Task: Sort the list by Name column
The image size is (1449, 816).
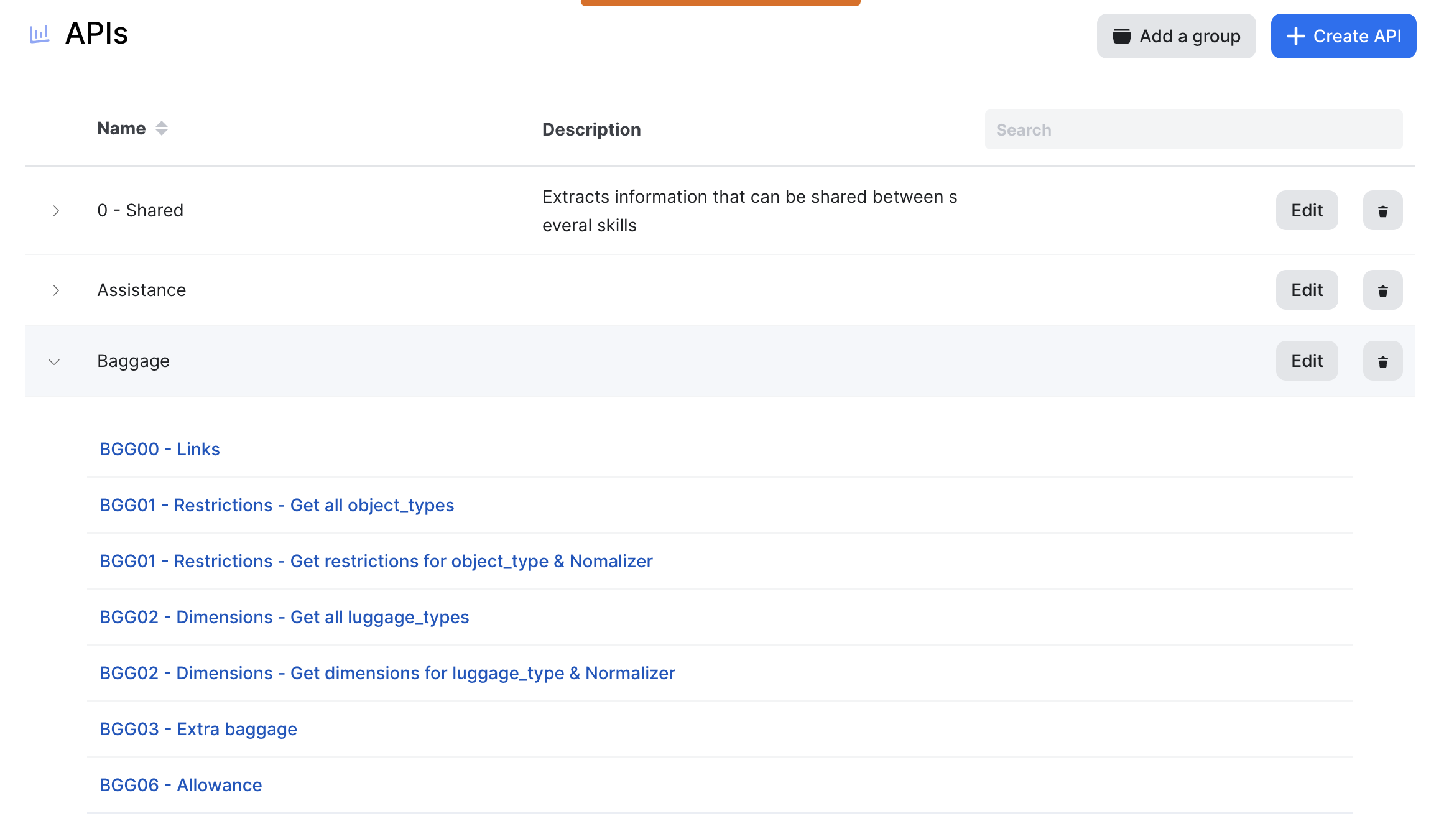Action: coord(161,128)
